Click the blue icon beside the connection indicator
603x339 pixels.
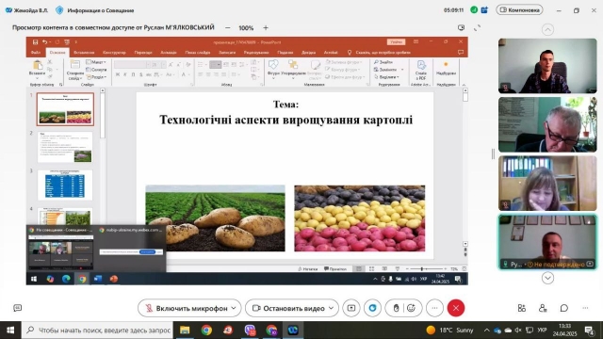click(484, 10)
